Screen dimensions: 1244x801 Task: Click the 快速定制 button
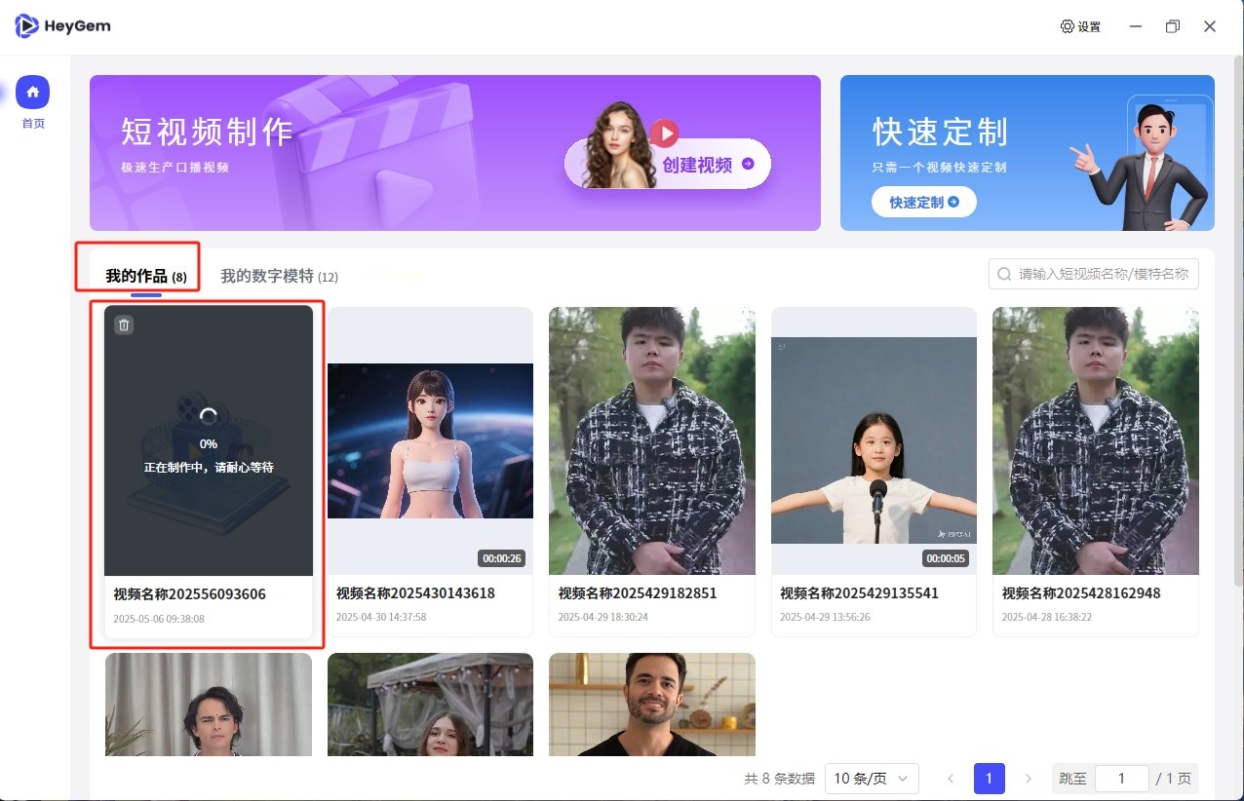pos(922,202)
